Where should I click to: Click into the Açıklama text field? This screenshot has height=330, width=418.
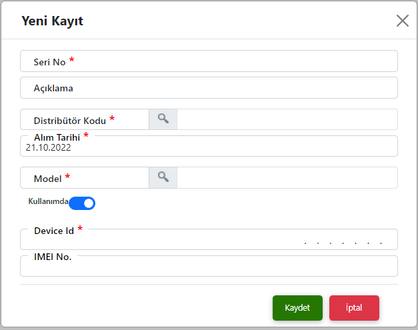click(209, 88)
